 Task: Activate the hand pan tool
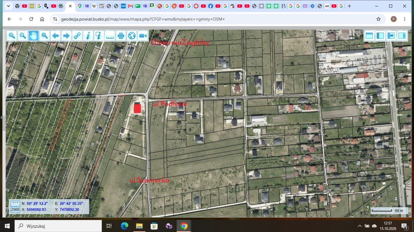point(34,35)
